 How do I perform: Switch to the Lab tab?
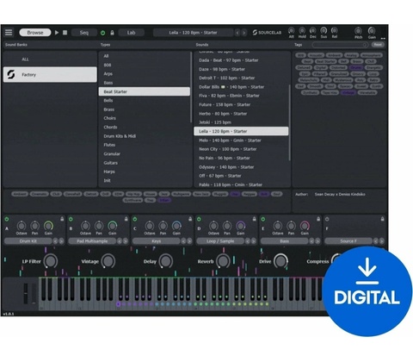click(131, 33)
